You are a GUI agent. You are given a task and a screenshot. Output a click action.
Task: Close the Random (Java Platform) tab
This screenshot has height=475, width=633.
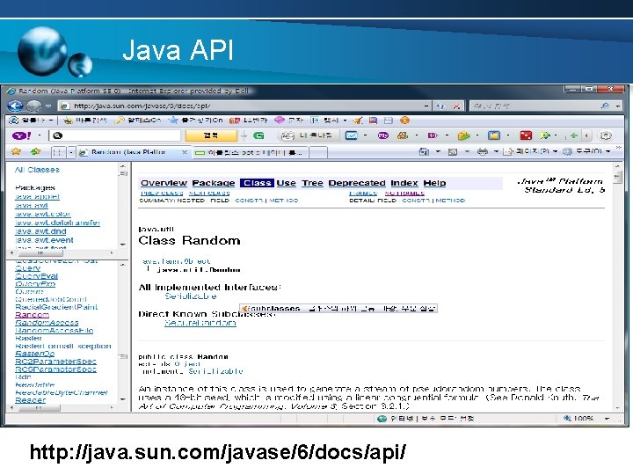(x=185, y=152)
